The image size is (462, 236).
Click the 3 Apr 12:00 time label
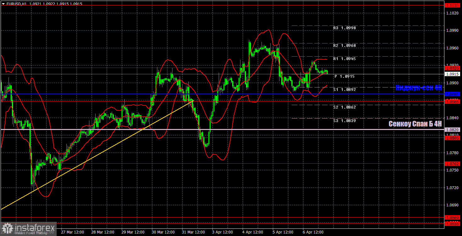[223, 232]
